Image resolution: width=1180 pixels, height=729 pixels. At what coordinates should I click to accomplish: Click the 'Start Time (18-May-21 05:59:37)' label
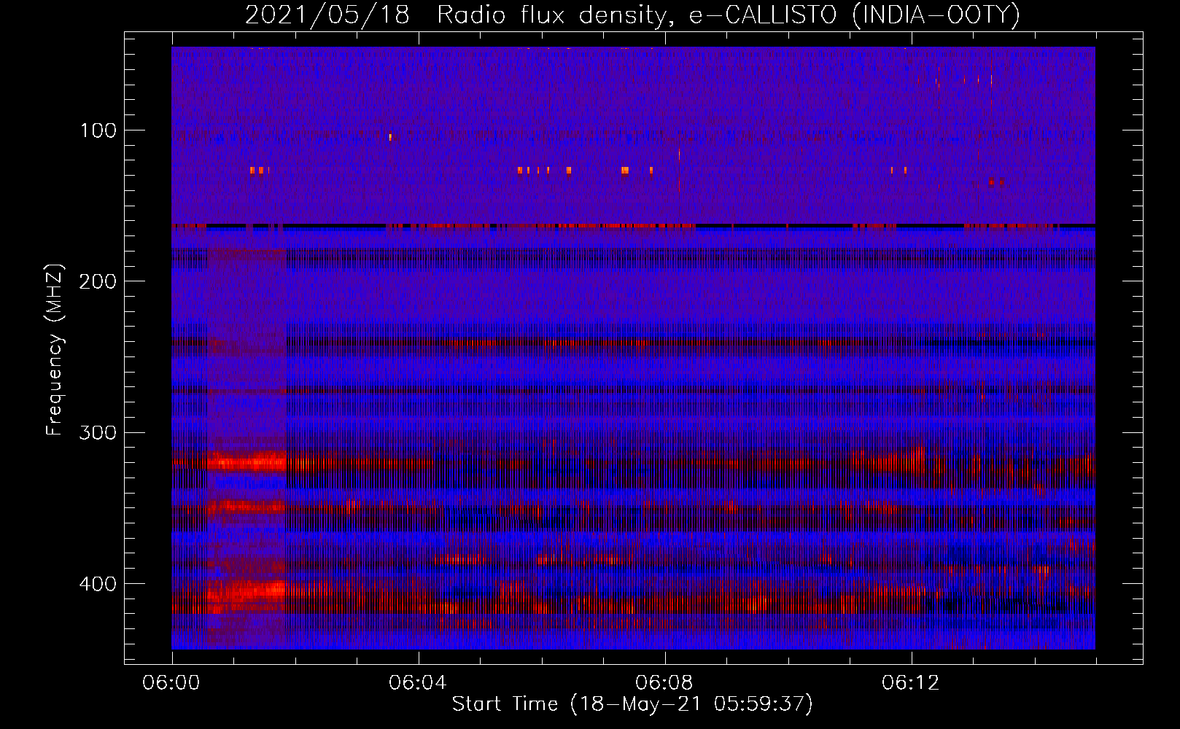click(632, 704)
